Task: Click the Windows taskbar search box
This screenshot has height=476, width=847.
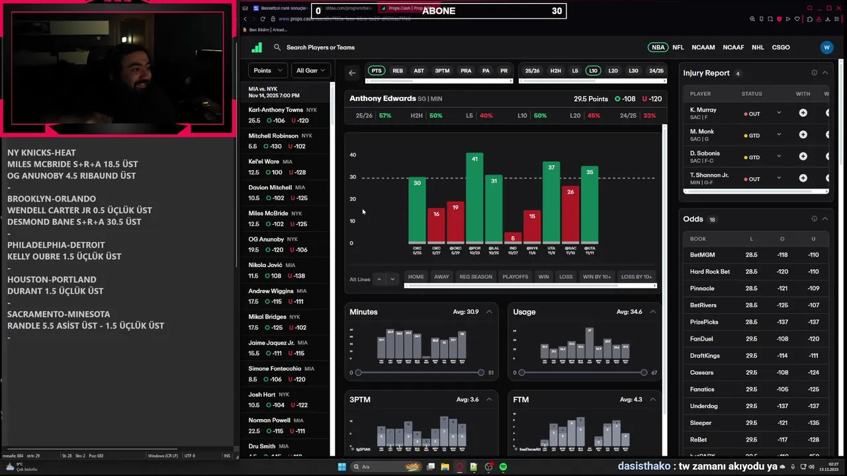Action: [387, 467]
